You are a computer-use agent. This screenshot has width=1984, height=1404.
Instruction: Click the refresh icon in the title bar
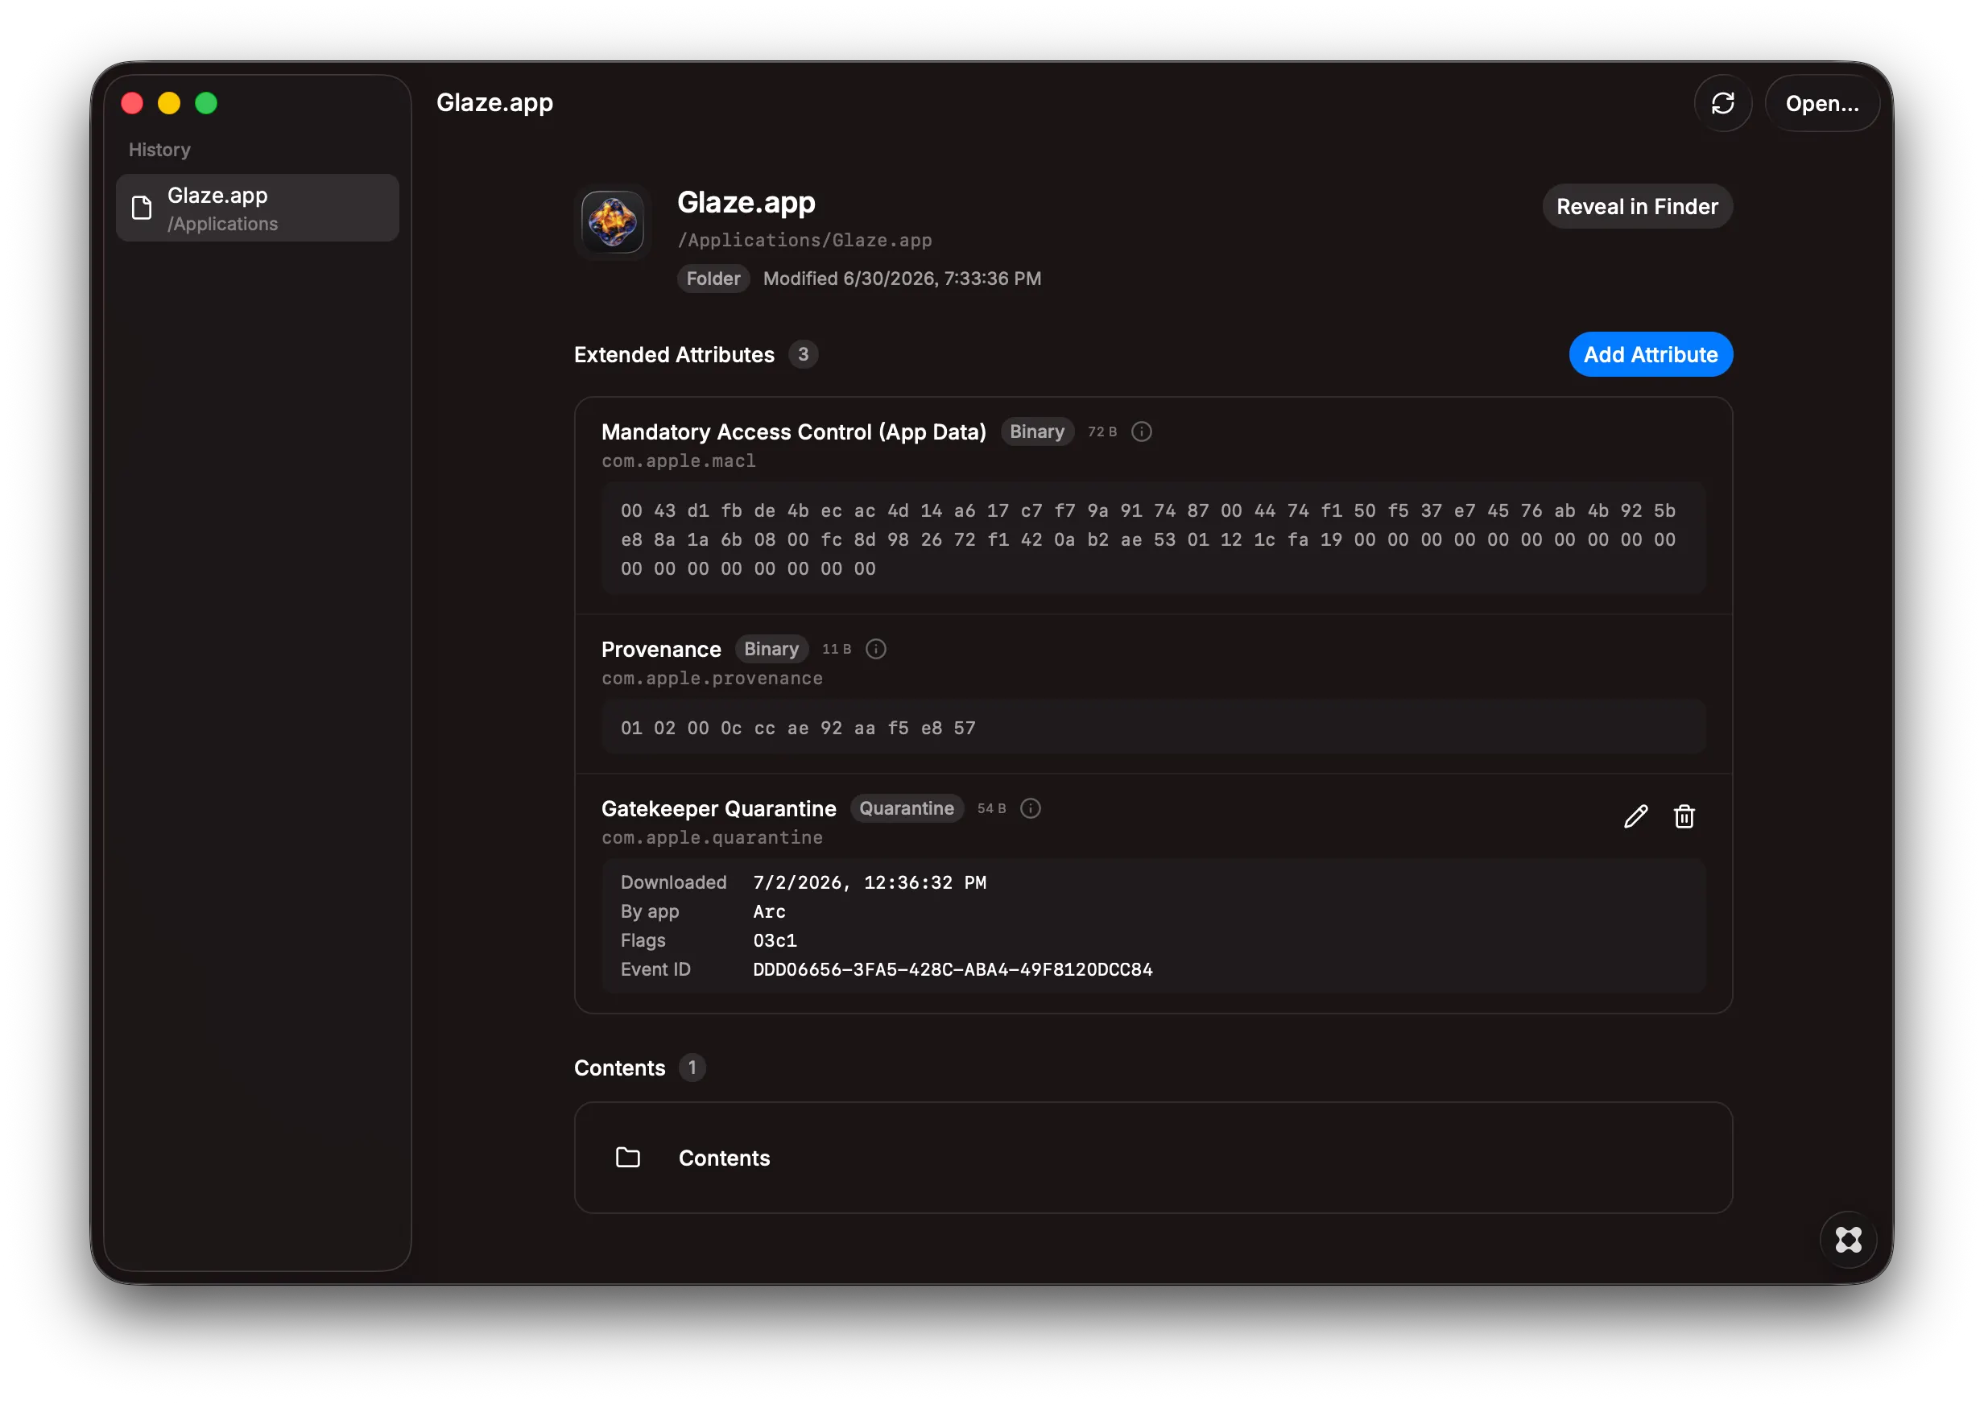pos(1722,104)
